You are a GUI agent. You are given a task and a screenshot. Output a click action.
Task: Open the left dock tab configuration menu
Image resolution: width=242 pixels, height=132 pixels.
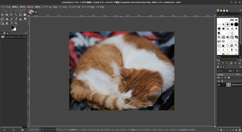pos(26,33)
